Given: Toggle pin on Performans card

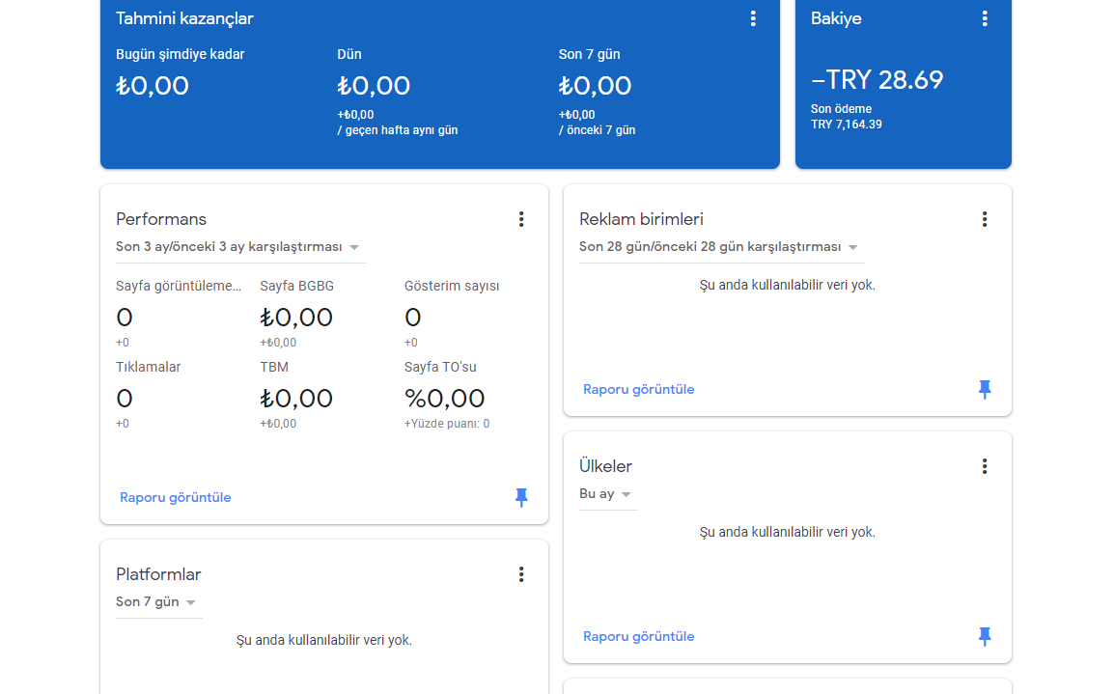Looking at the screenshot, I should point(521,497).
